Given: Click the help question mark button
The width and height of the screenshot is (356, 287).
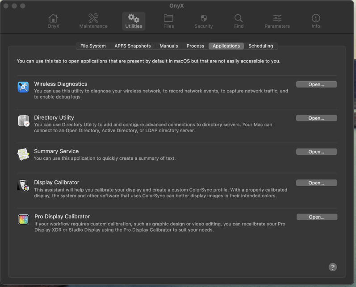Looking at the screenshot, I should pyautogui.click(x=333, y=267).
